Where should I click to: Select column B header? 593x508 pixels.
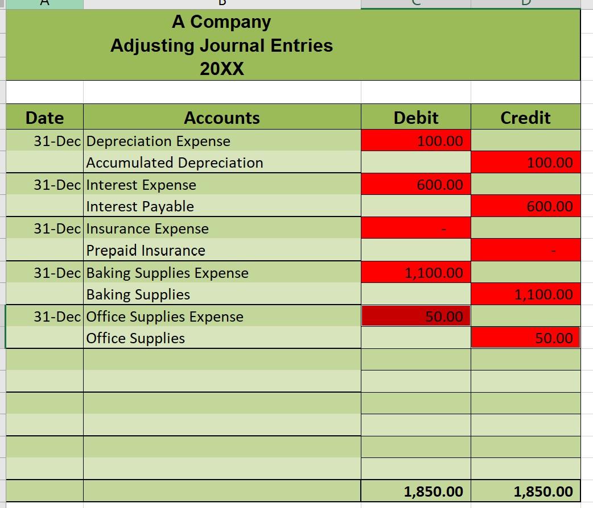click(222, 3)
